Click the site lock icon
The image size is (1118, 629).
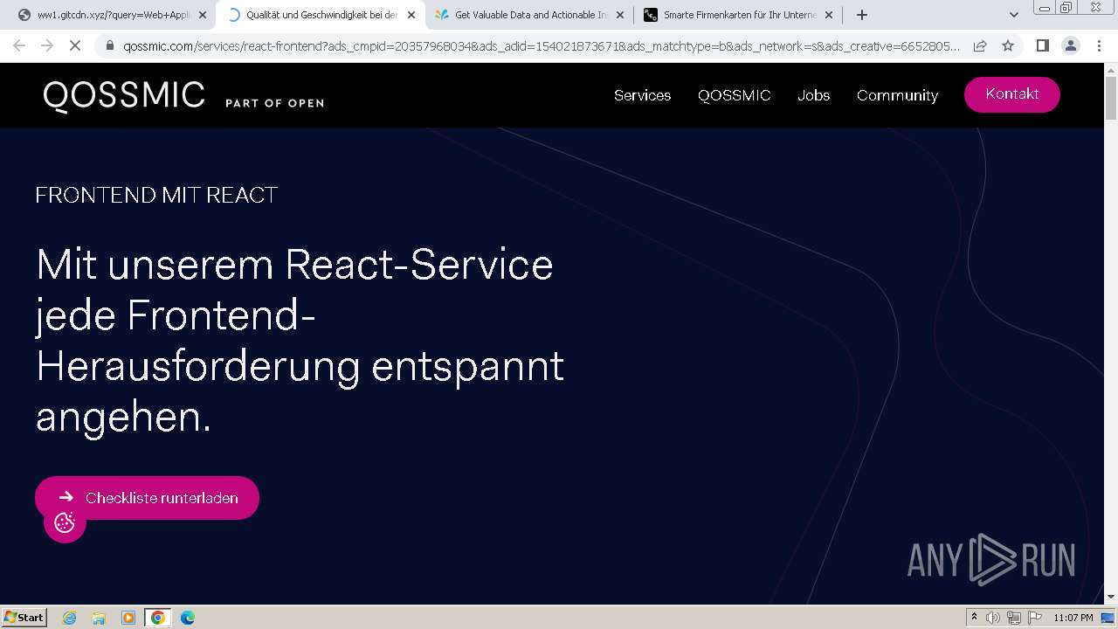pyautogui.click(x=110, y=46)
